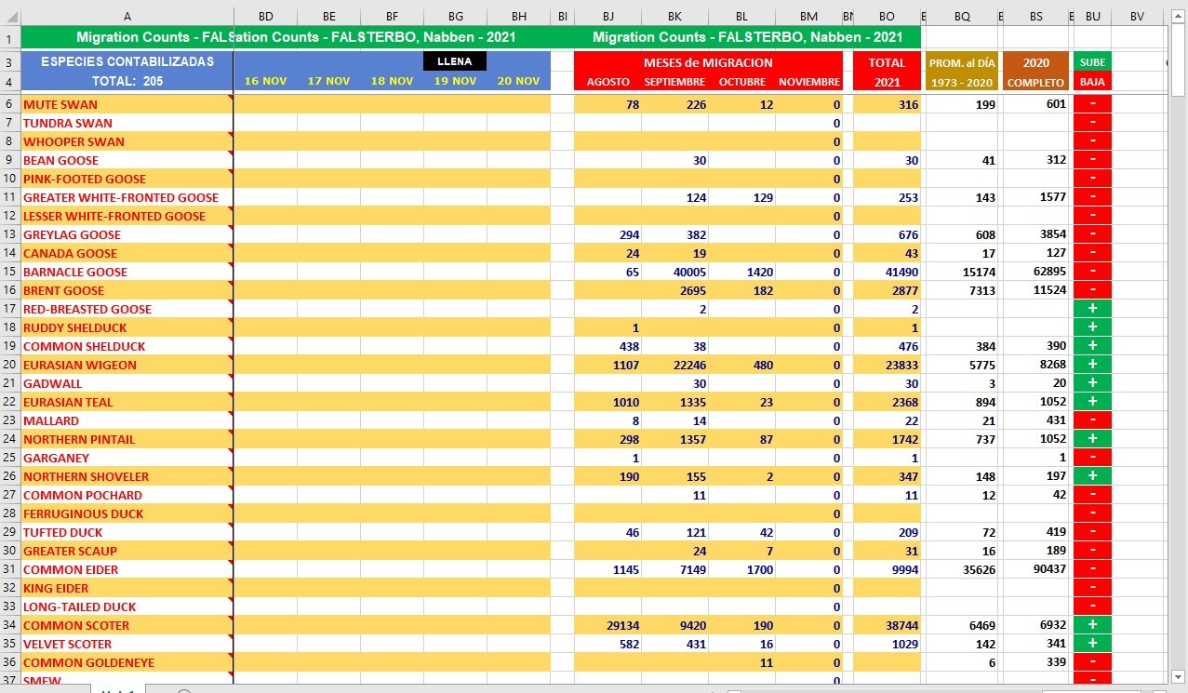This screenshot has width=1188, height=693.
Task: Click the red minus indicator for Mute Swan
Action: [x=1092, y=104]
